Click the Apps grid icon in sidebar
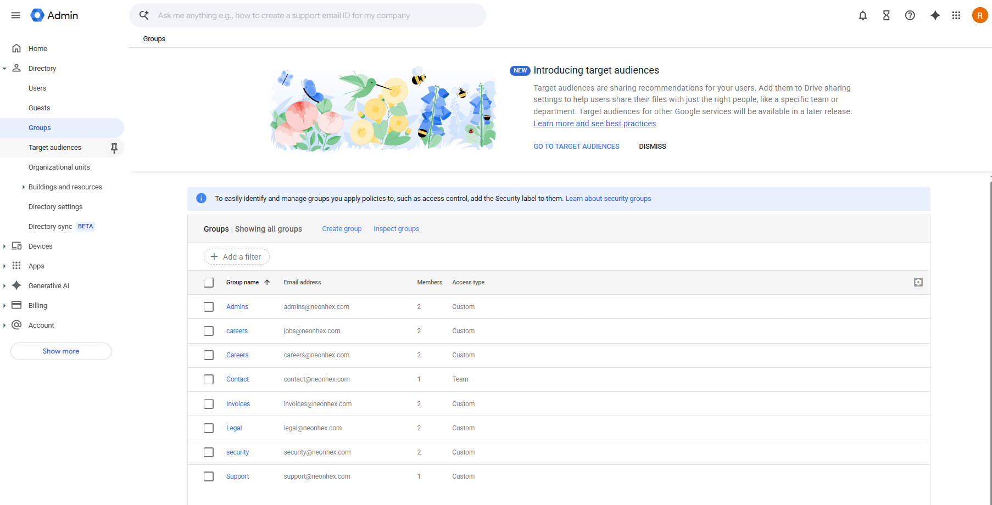 click(x=16, y=266)
